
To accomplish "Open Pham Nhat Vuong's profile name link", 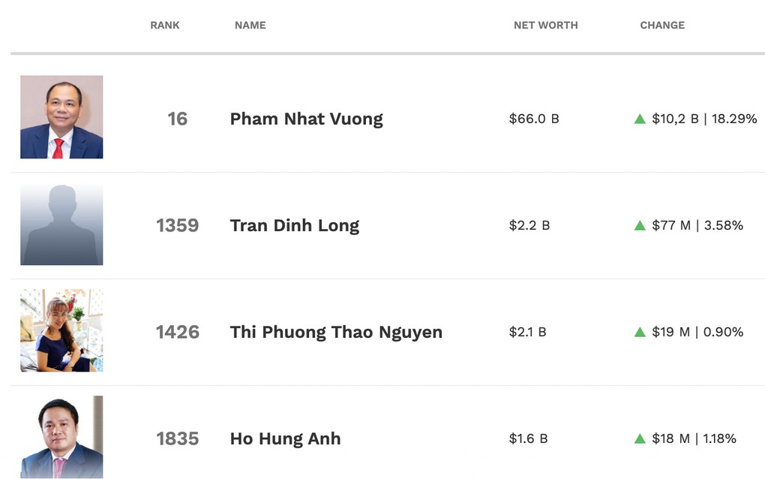I will coord(306,119).
